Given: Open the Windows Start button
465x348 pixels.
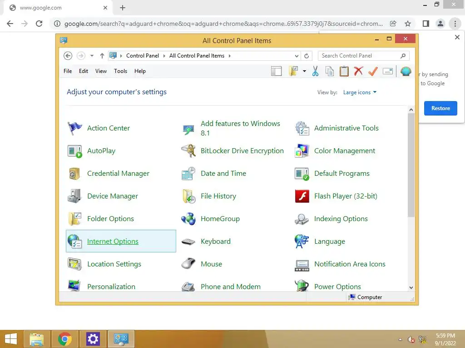Looking at the screenshot, I should [x=11, y=339].
